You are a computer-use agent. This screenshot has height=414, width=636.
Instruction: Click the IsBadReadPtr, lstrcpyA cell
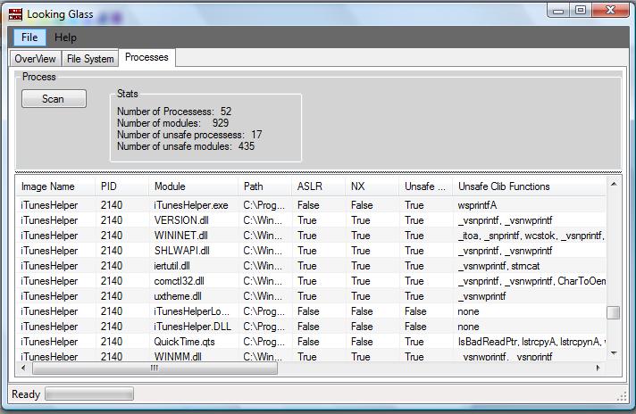[x=531, y=342]
